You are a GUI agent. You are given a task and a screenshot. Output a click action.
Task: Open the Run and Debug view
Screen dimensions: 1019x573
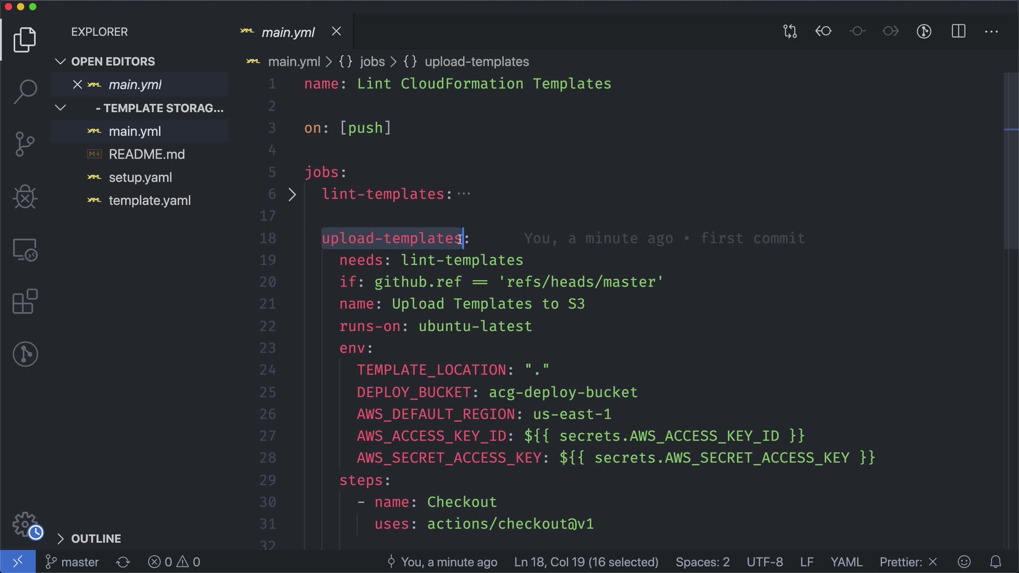[25, 197]
